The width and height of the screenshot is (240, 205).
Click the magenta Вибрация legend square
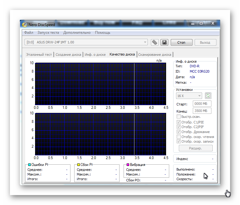[x=128, y=165]
